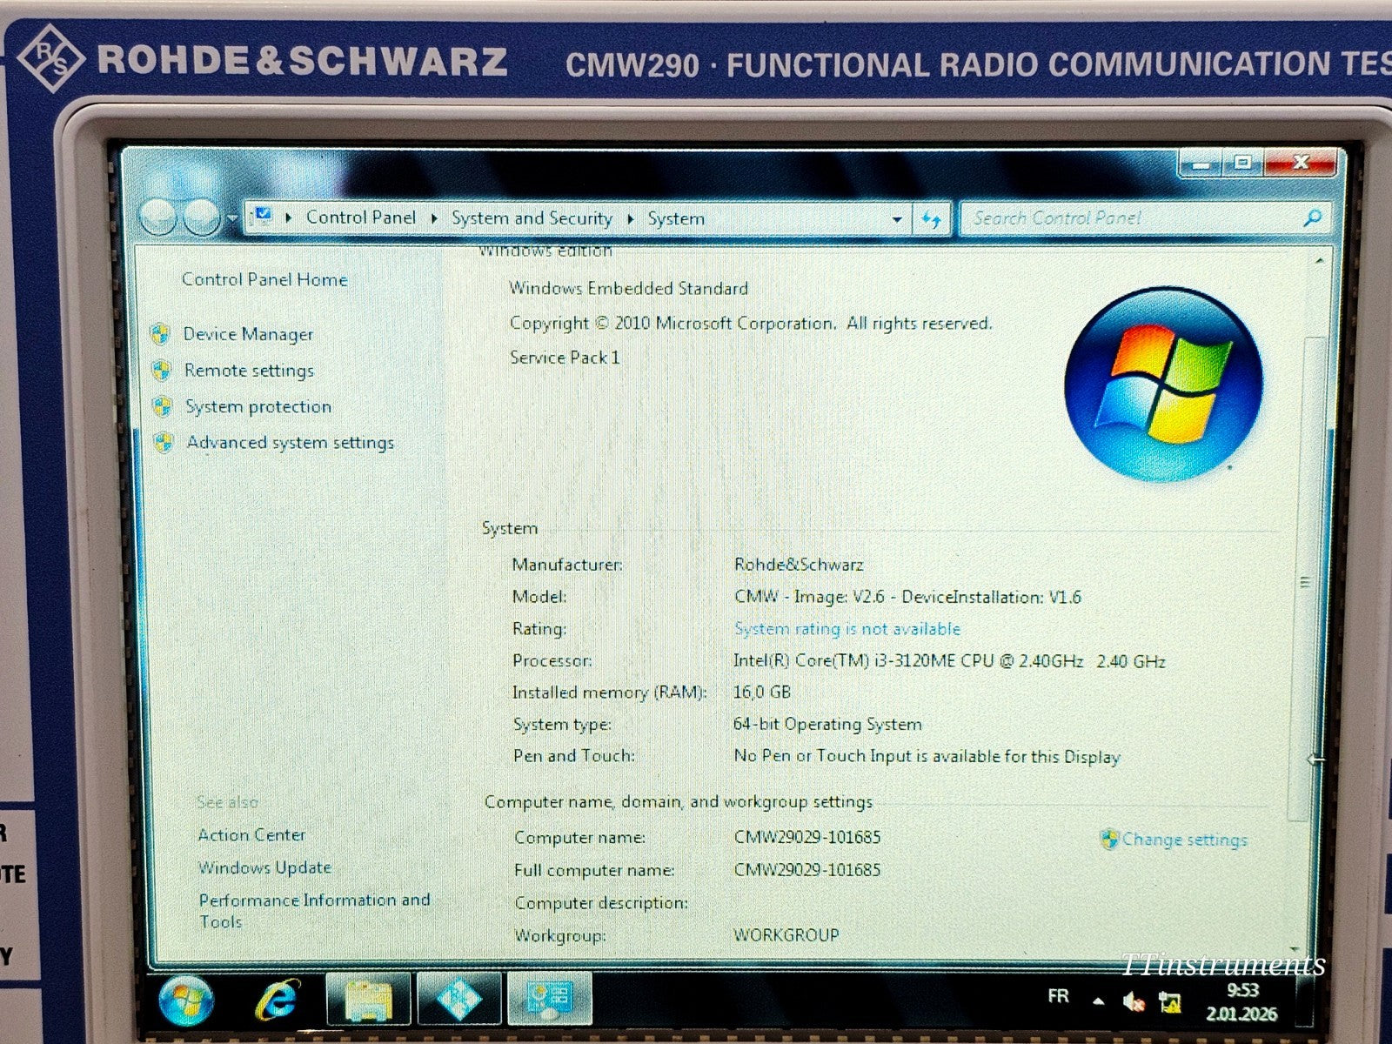Select Control Panel Home in sidebar
The height and width of the screenshot is (1044, 1392).
pyautogui.click(x=264, y=280)
